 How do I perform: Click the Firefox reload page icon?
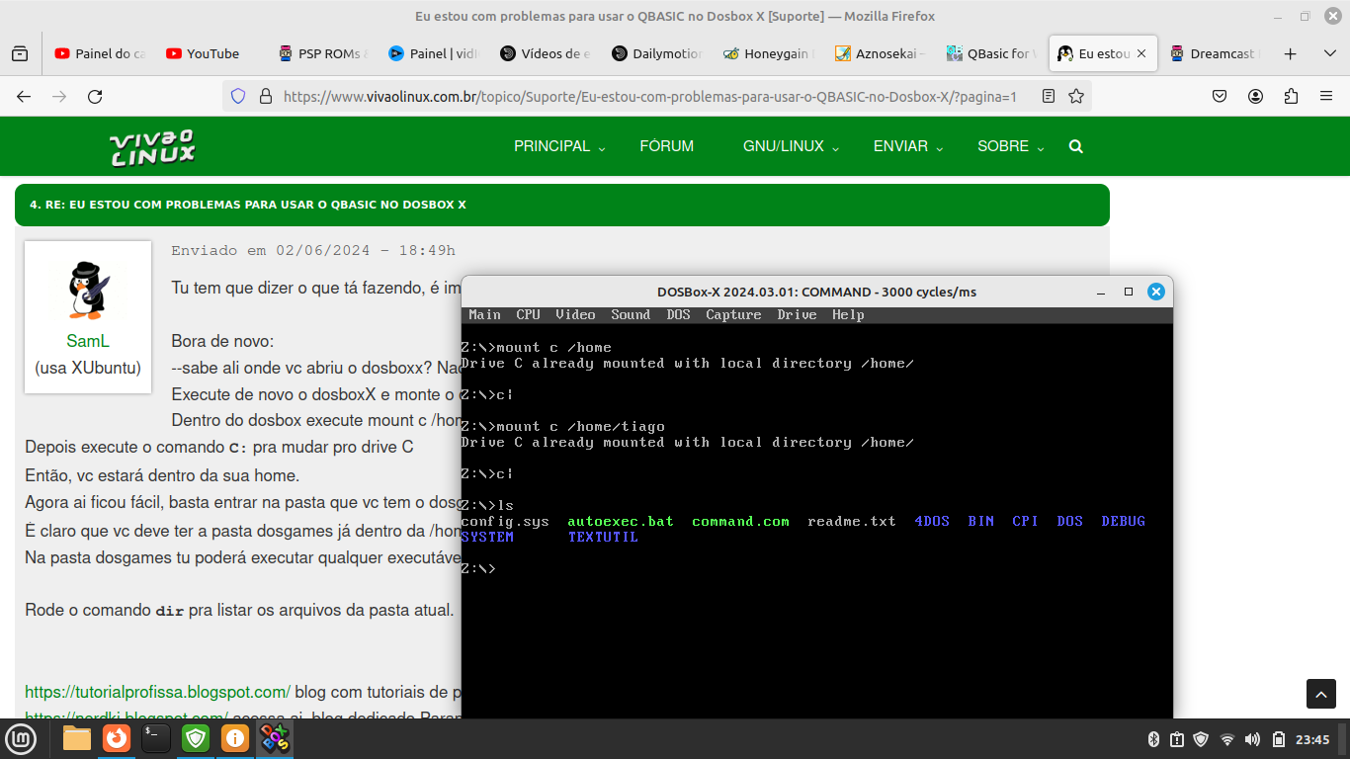(x=95, y=96)
